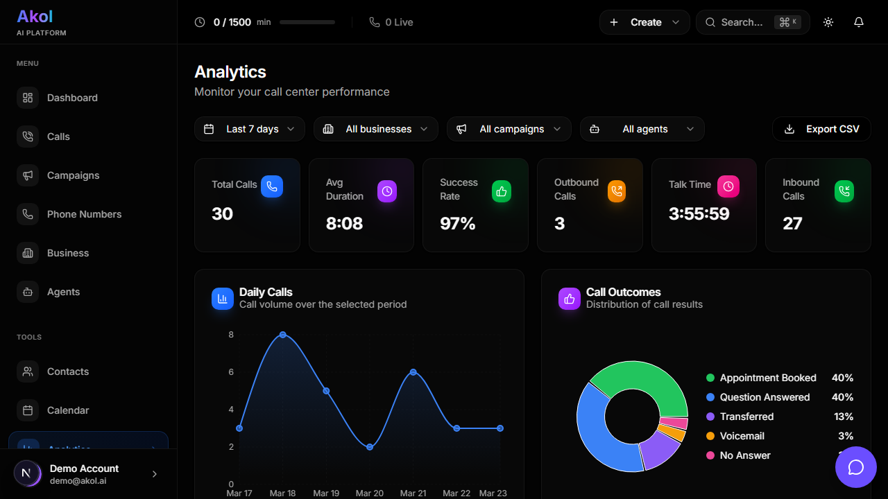Click the Campaigns megaphone icon
The width and height of the screenshot is (888, 499).
(28, 175)
